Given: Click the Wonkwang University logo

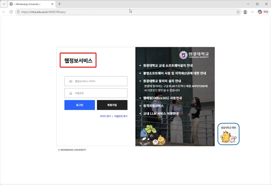Looking at the screenshot, I should tap(194, 55).
